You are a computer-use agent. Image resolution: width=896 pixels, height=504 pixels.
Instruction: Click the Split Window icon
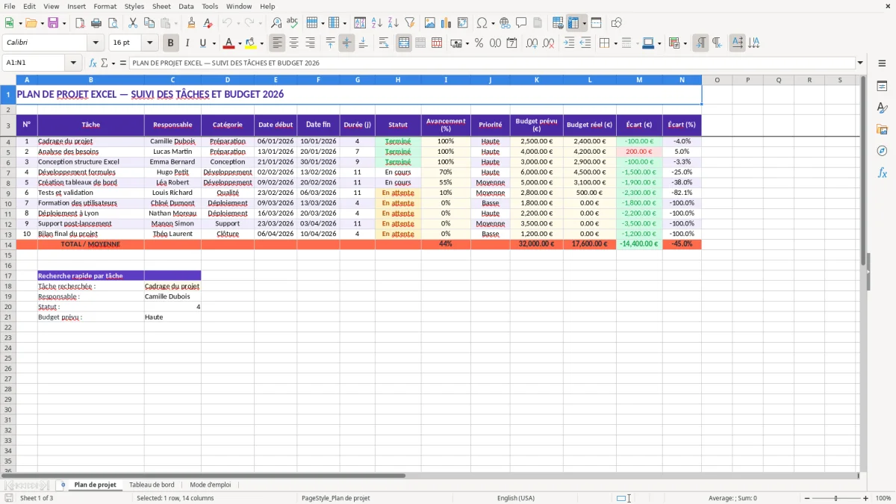[x=596, y=23]
